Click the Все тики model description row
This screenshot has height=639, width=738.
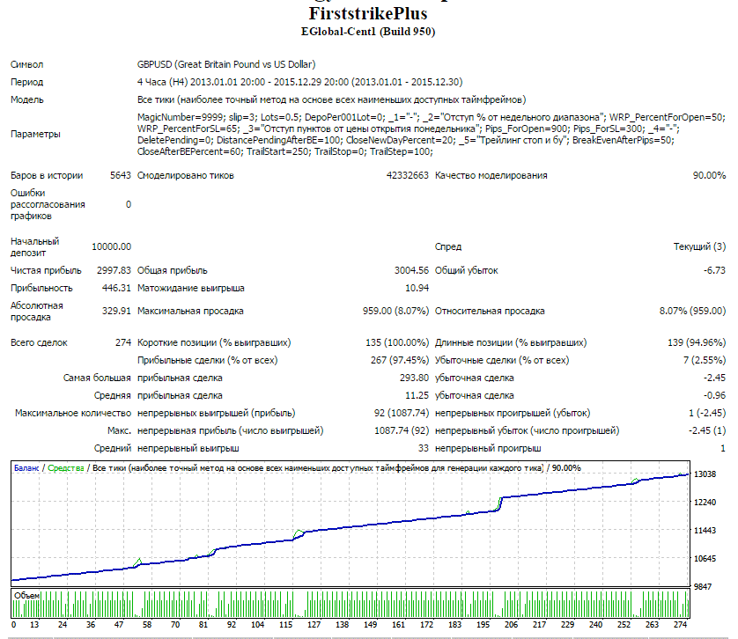click(331, 99)
